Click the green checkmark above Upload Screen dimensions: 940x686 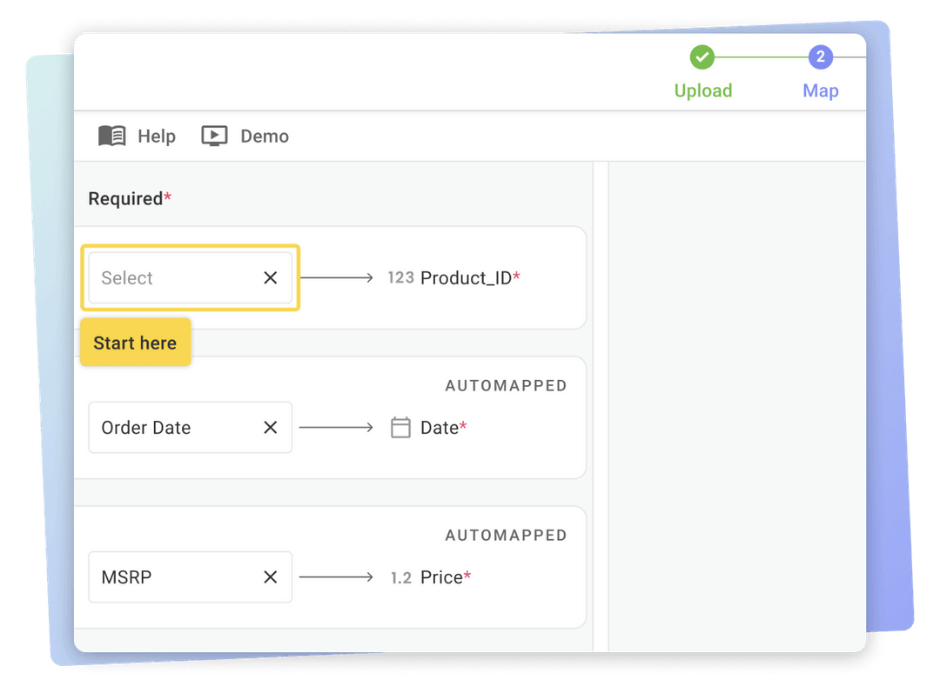pyautogui.click(x=702, y=57)
